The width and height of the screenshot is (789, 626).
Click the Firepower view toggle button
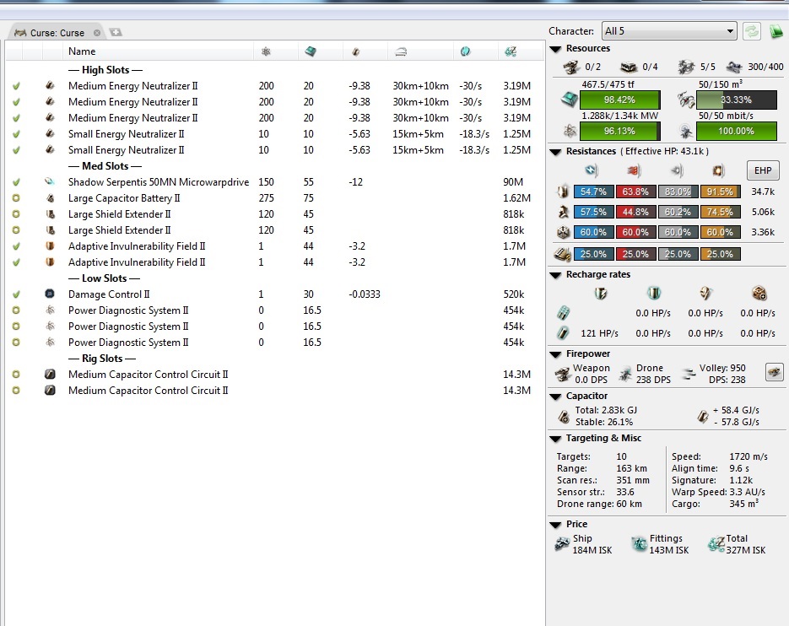click(774, 372)
